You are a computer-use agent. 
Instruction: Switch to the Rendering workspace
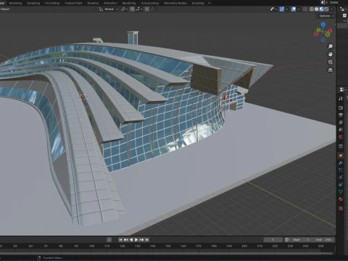[x=129, y=3]
